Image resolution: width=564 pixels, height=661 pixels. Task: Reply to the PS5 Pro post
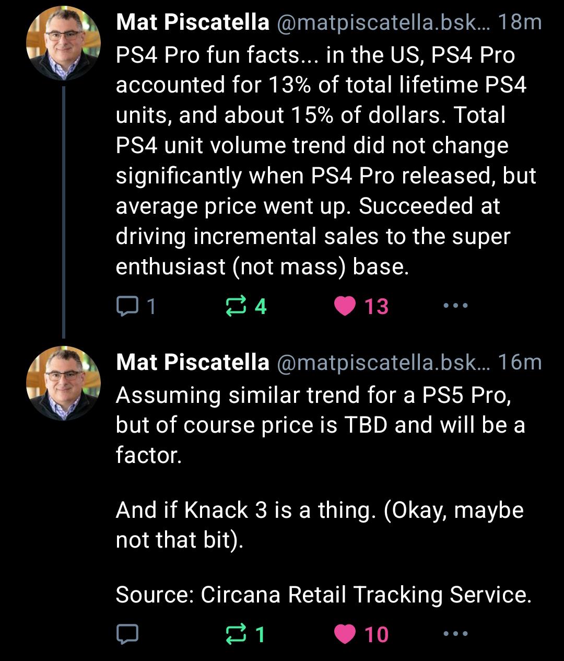(x=127, y=634)
